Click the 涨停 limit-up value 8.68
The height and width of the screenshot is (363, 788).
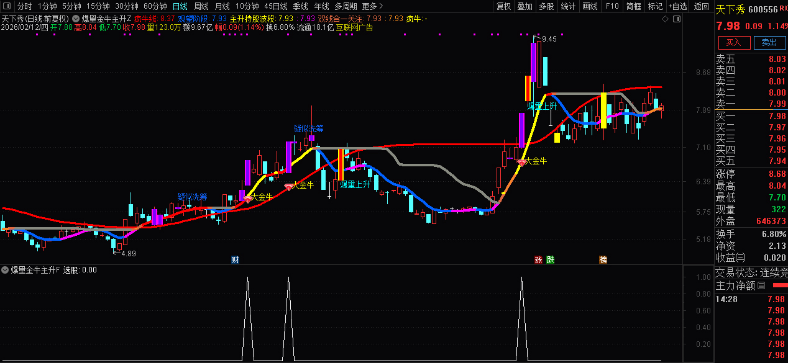point(777,174)
